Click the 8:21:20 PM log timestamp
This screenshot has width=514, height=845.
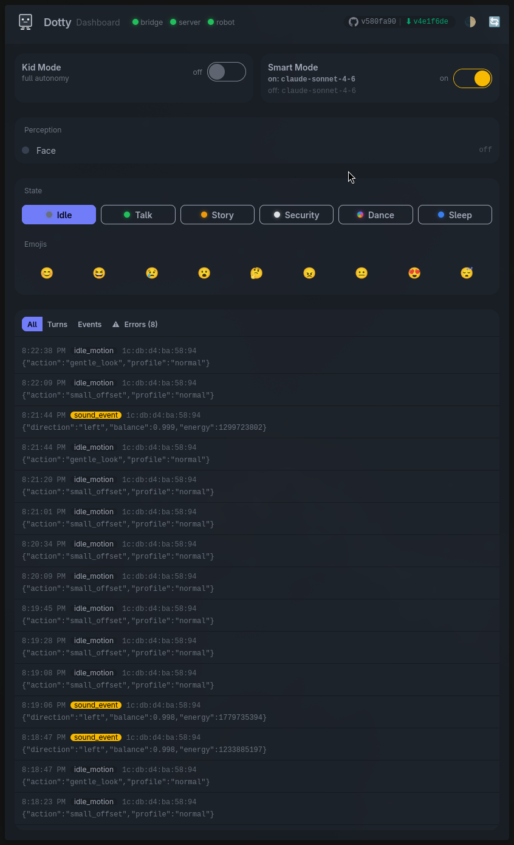pos(44,480)
